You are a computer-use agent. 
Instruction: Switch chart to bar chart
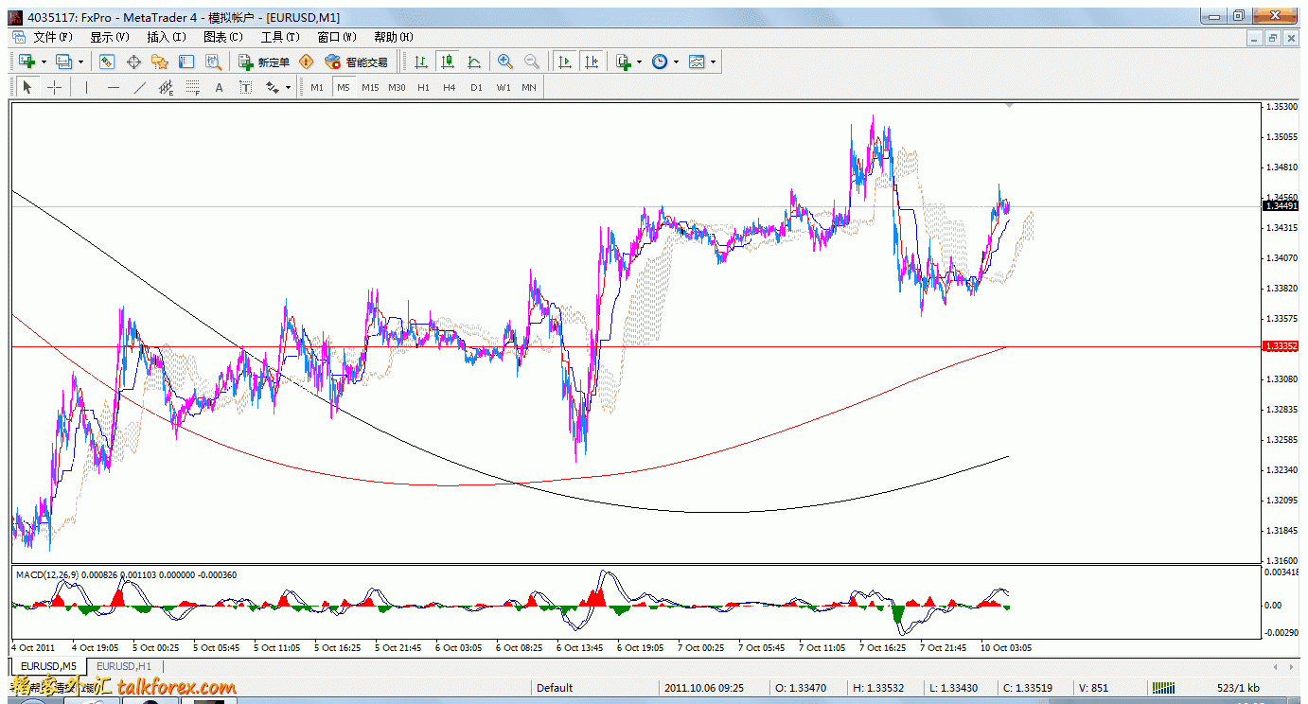[421, 62]
